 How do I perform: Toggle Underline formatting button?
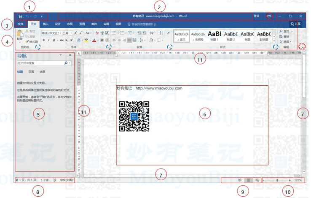pyautogui.click(x=54, y=41)
